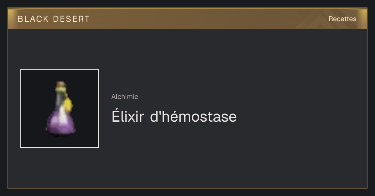Click the gold header banner bar
This screenshot has width=375, height=196.
click(187, 19)
